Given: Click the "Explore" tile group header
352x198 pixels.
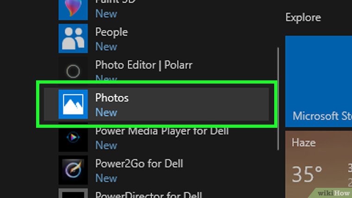Looking at the screenshot, I should click(x=303, y=18).
